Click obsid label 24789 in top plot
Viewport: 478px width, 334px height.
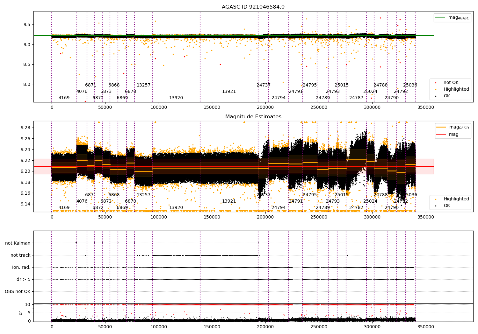[323, 98]
